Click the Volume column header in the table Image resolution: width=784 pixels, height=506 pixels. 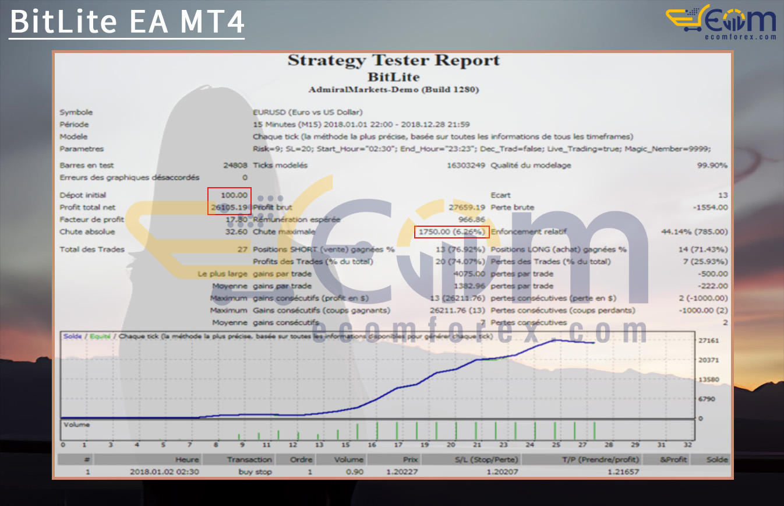tap(348, 459)
